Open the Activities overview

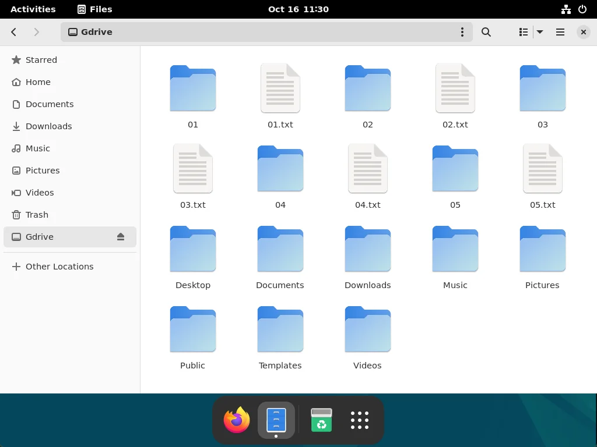coord(33,9)
